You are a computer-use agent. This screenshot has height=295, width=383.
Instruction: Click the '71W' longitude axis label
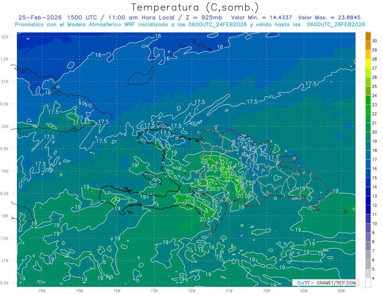229,291
